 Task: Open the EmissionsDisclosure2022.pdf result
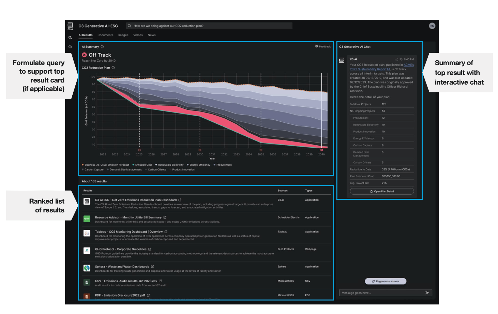(x=120, y=295)
